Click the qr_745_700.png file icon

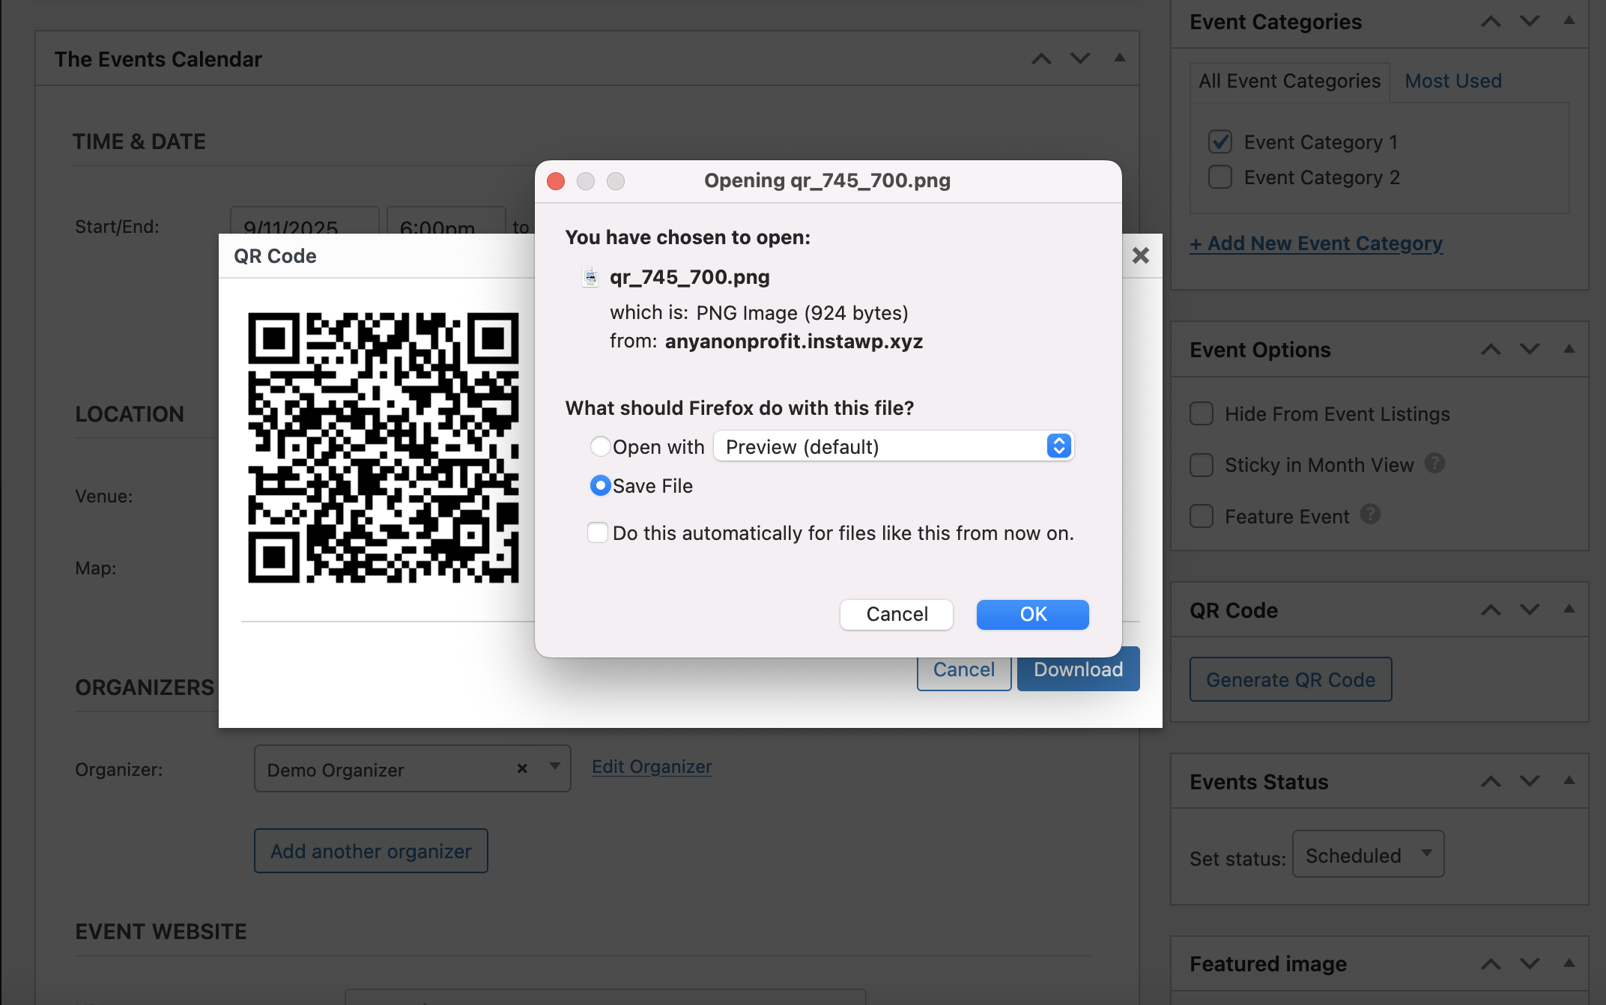(590, 277)
